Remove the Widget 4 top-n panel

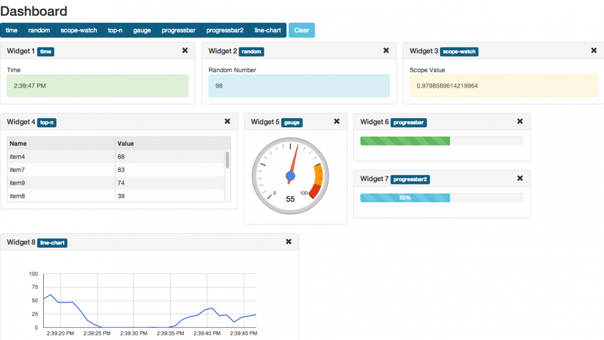click(x=228, y=121)
